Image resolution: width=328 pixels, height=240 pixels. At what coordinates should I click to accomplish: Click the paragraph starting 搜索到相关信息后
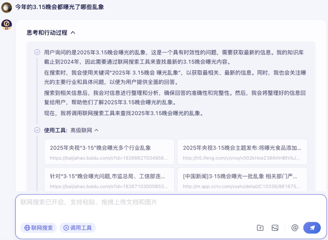pyautogui.click(x=175, y=98)
